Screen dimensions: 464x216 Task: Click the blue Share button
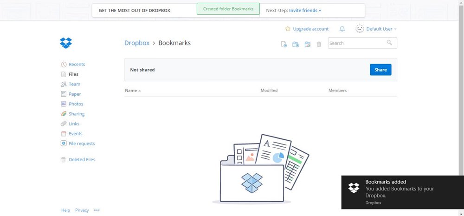click(x=380, y=70)
